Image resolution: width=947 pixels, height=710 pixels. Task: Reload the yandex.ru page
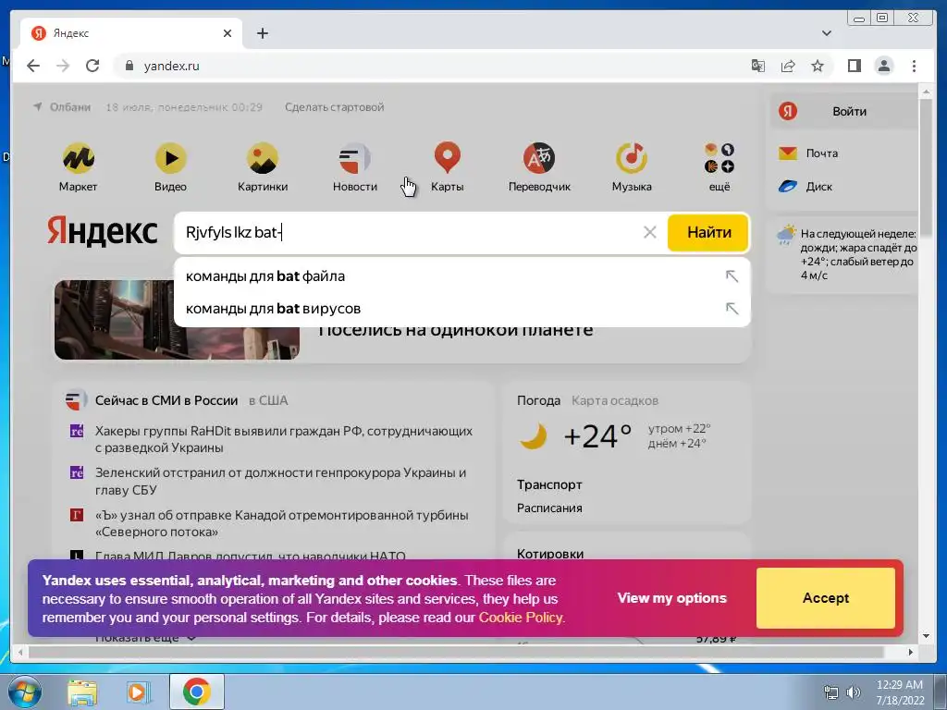click(92, 66)
